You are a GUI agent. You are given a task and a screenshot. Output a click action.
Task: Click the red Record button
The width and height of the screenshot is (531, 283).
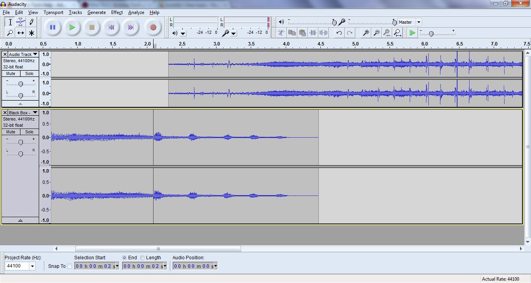(153, 27)
